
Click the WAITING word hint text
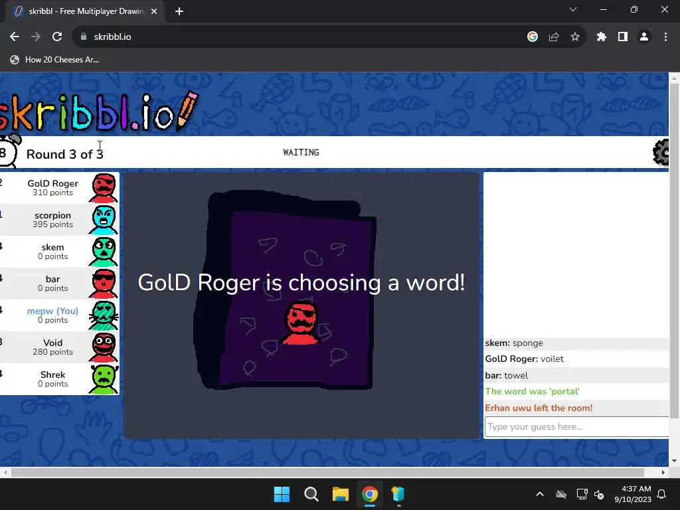click(x=301, y=152)
